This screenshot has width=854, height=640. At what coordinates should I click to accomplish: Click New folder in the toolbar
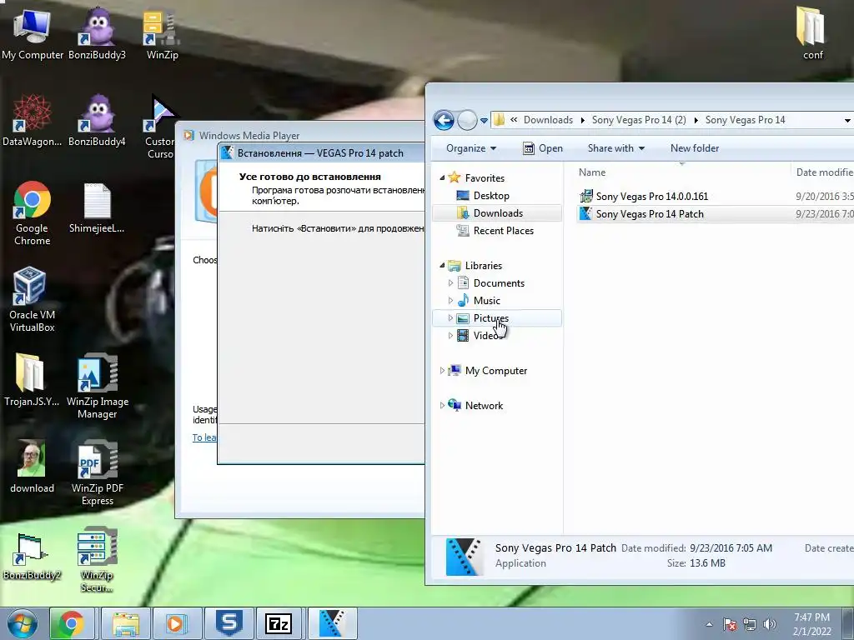(695, 148)
